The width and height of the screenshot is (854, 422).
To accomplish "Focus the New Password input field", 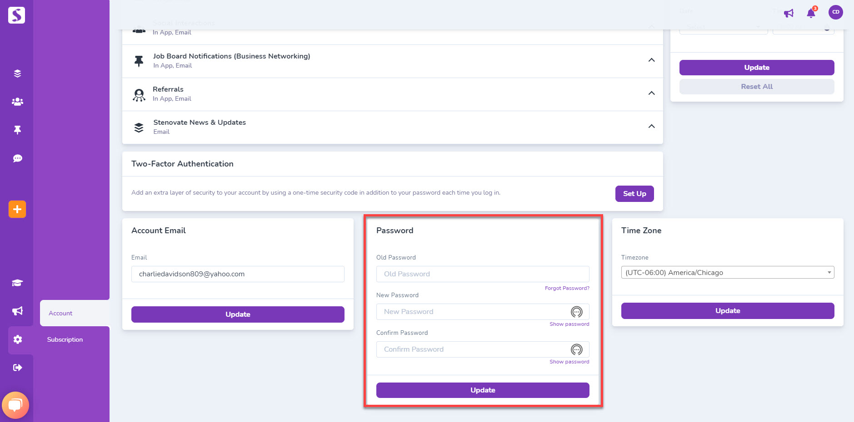I will tap(483, 312).
